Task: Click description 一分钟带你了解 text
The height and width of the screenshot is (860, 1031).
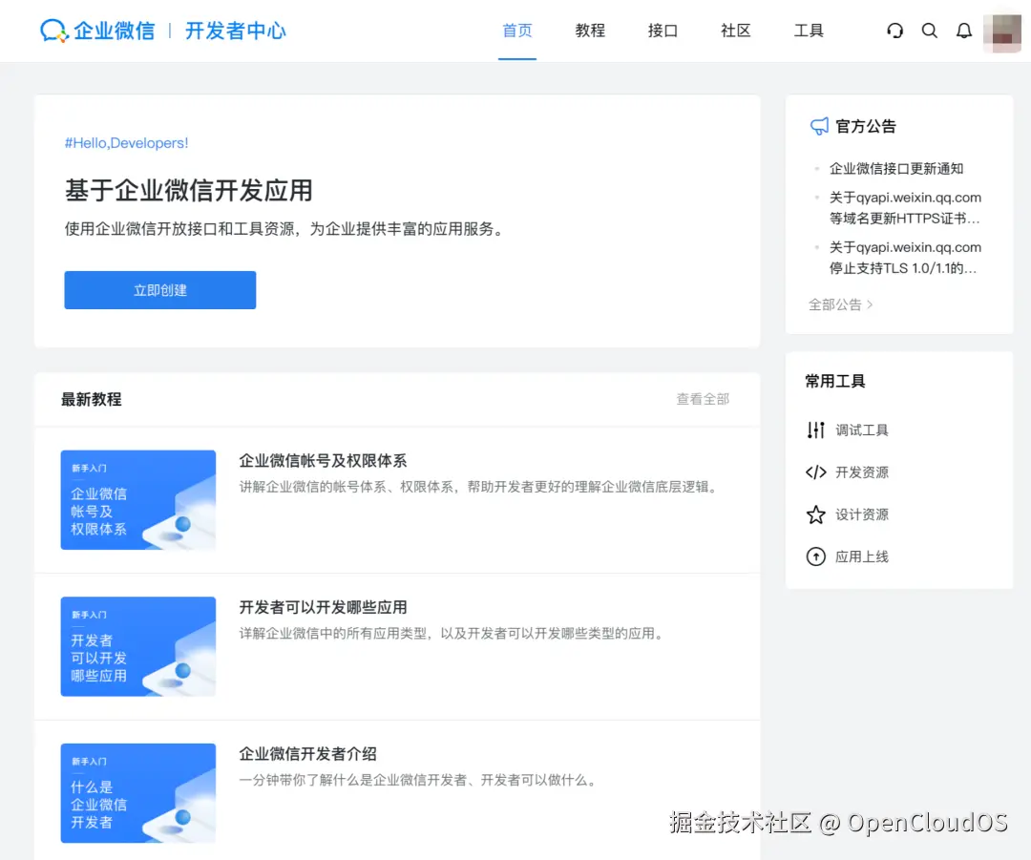Action: pos(419,780)
